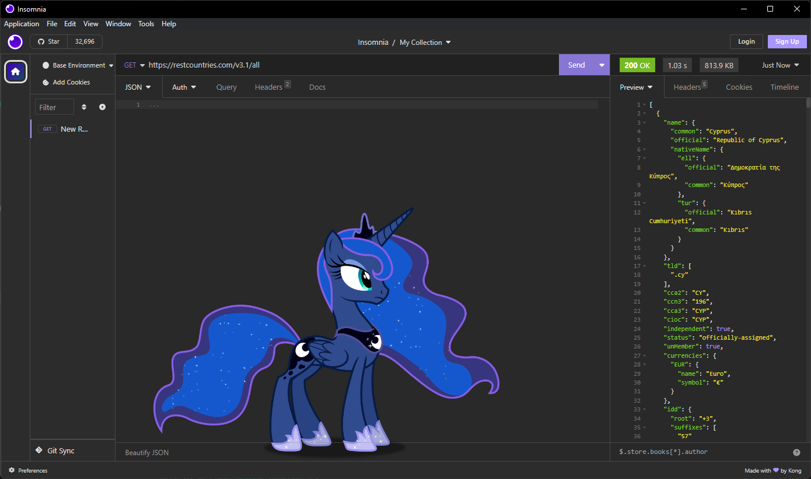Open the Git Sync panel

[55, 450]
